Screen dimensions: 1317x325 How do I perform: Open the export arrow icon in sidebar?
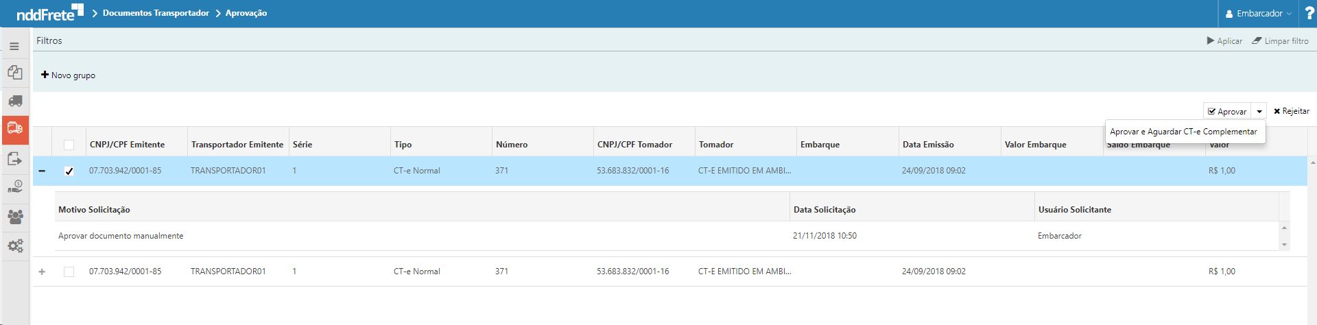15,159
